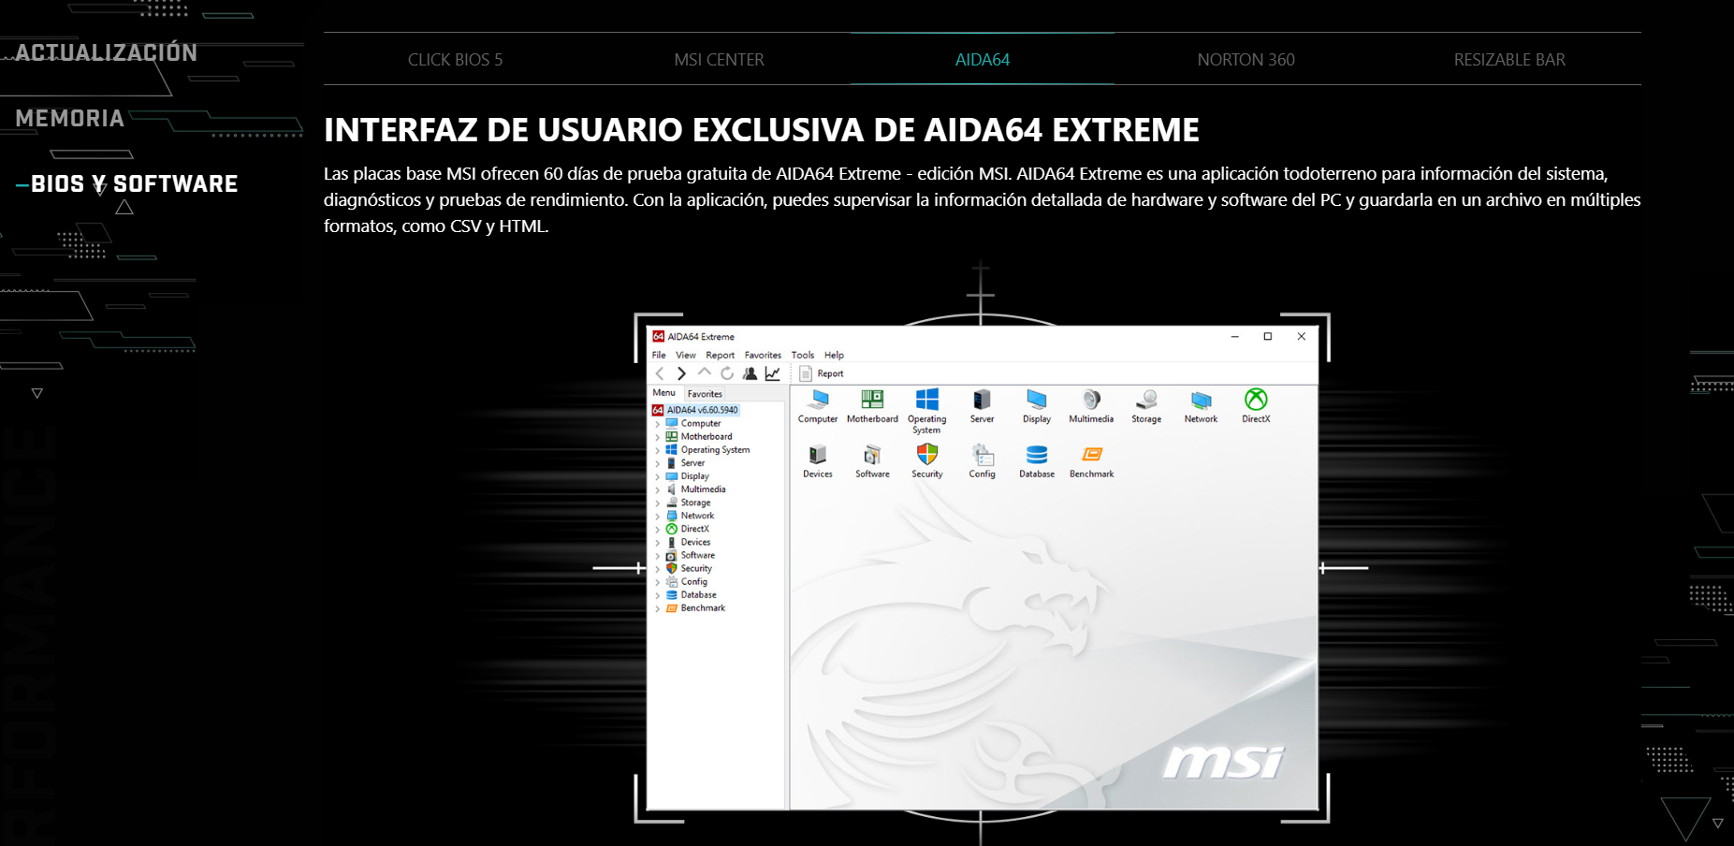Click the Back arrow in AIDA64 toolbar
1734x846 pixels.
point(660,373)
